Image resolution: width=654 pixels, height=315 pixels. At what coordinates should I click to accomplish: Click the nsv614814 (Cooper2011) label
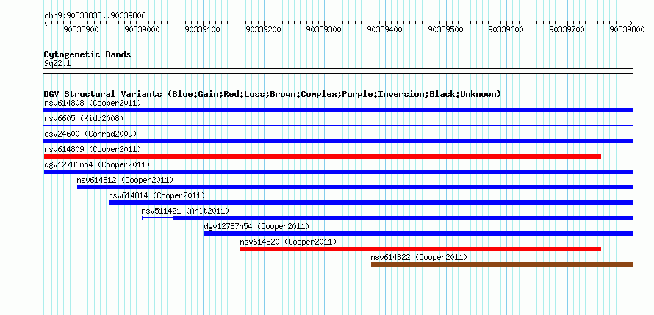tap(157, 195)
